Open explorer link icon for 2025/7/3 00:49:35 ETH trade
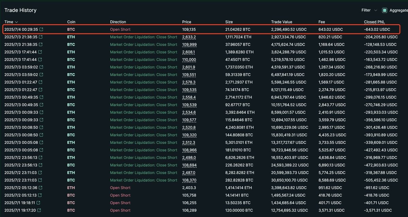This screenshot has height=217, width=408. pos(41,97)
